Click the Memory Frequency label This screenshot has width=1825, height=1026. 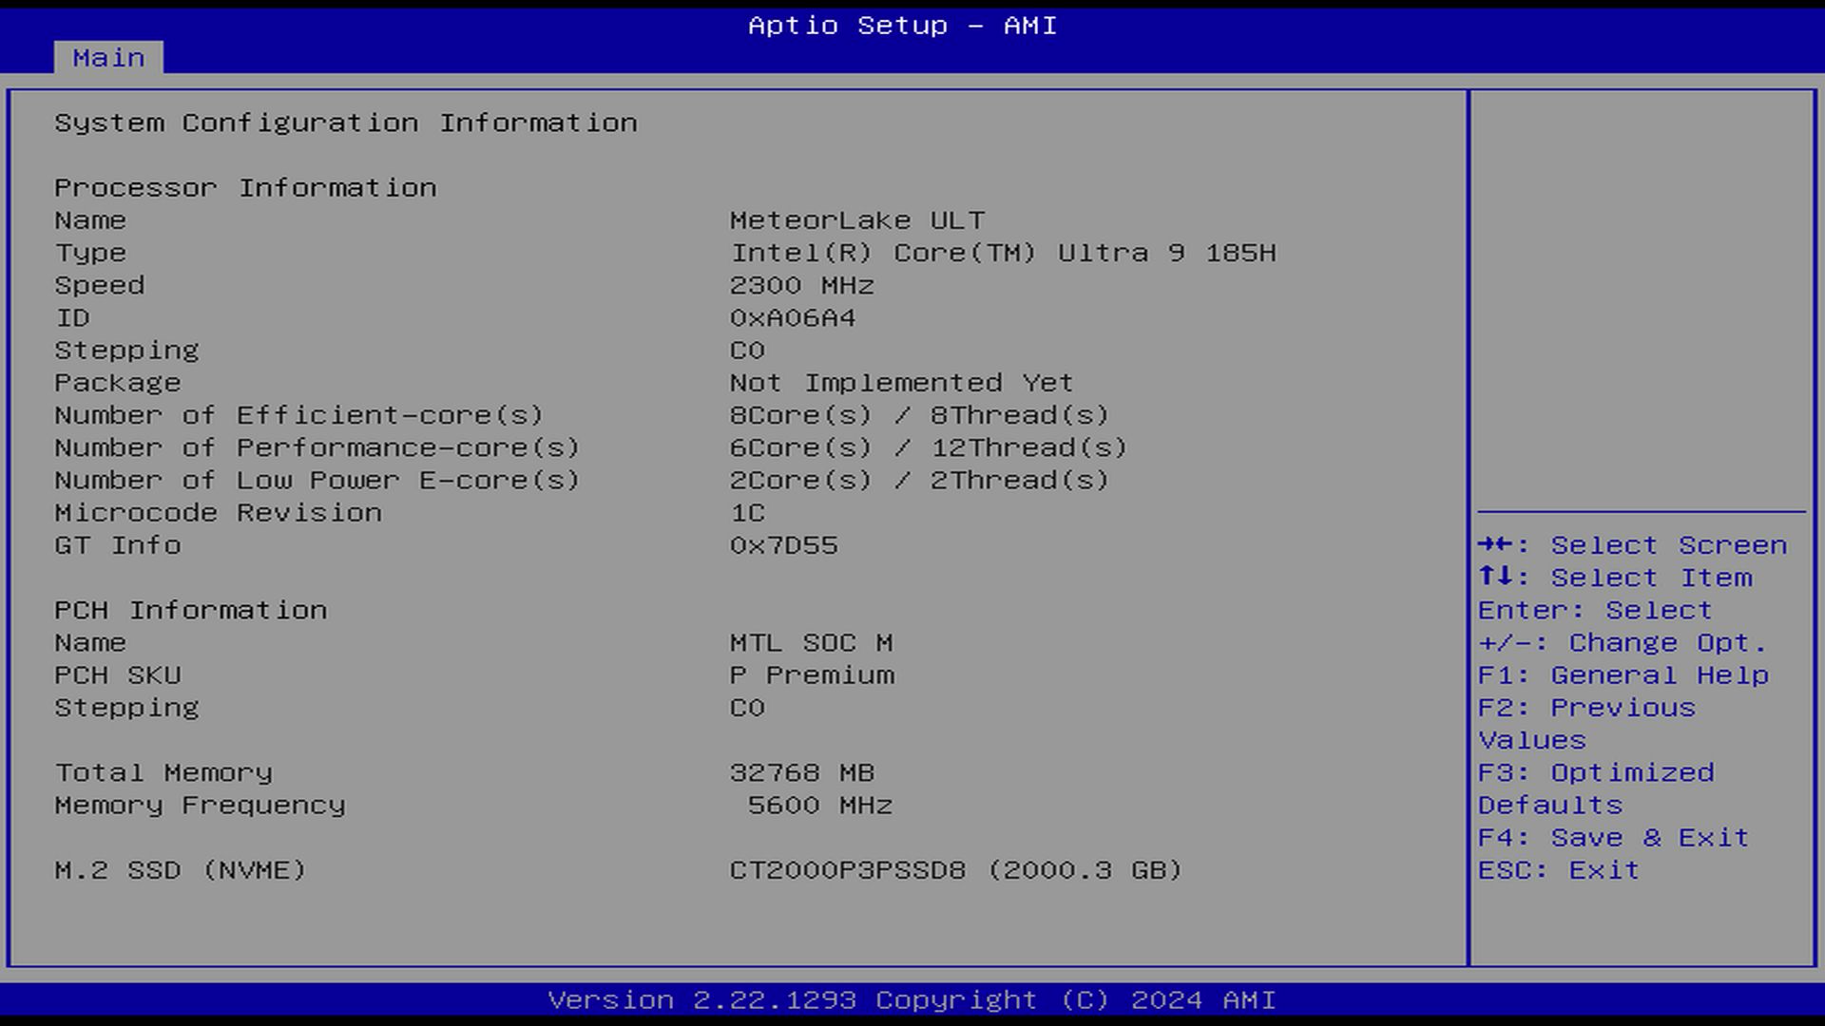[x=200, y=806]
